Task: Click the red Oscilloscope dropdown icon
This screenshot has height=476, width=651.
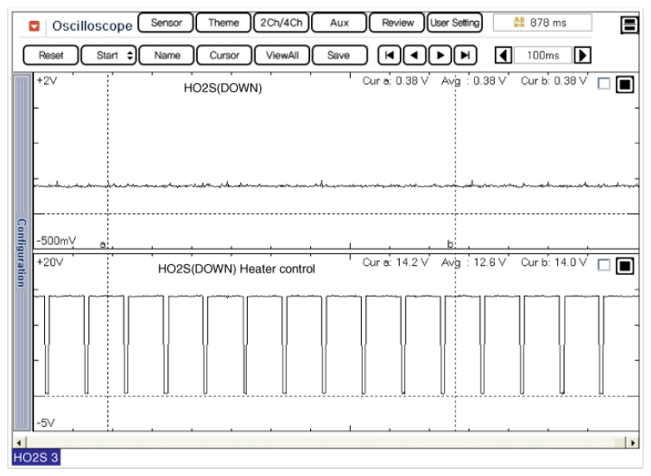Action: [34, 25]
